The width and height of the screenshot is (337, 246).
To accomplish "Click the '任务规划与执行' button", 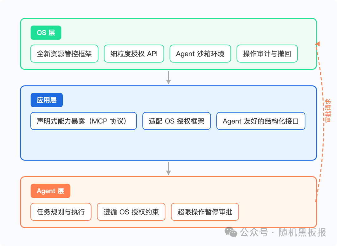I will (61, 212).
